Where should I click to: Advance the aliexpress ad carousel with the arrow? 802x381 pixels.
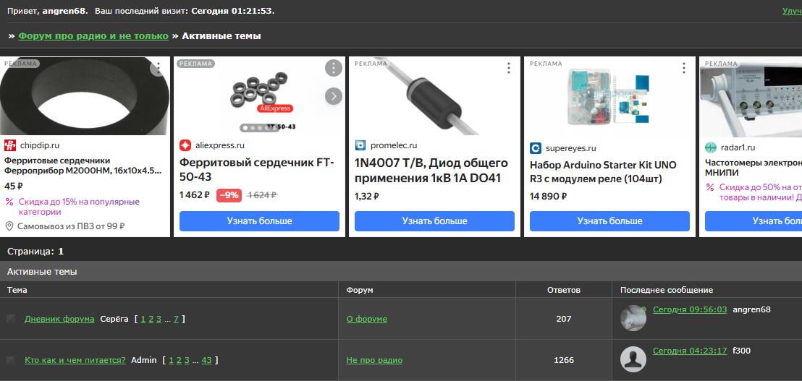(x=334, y=95)
